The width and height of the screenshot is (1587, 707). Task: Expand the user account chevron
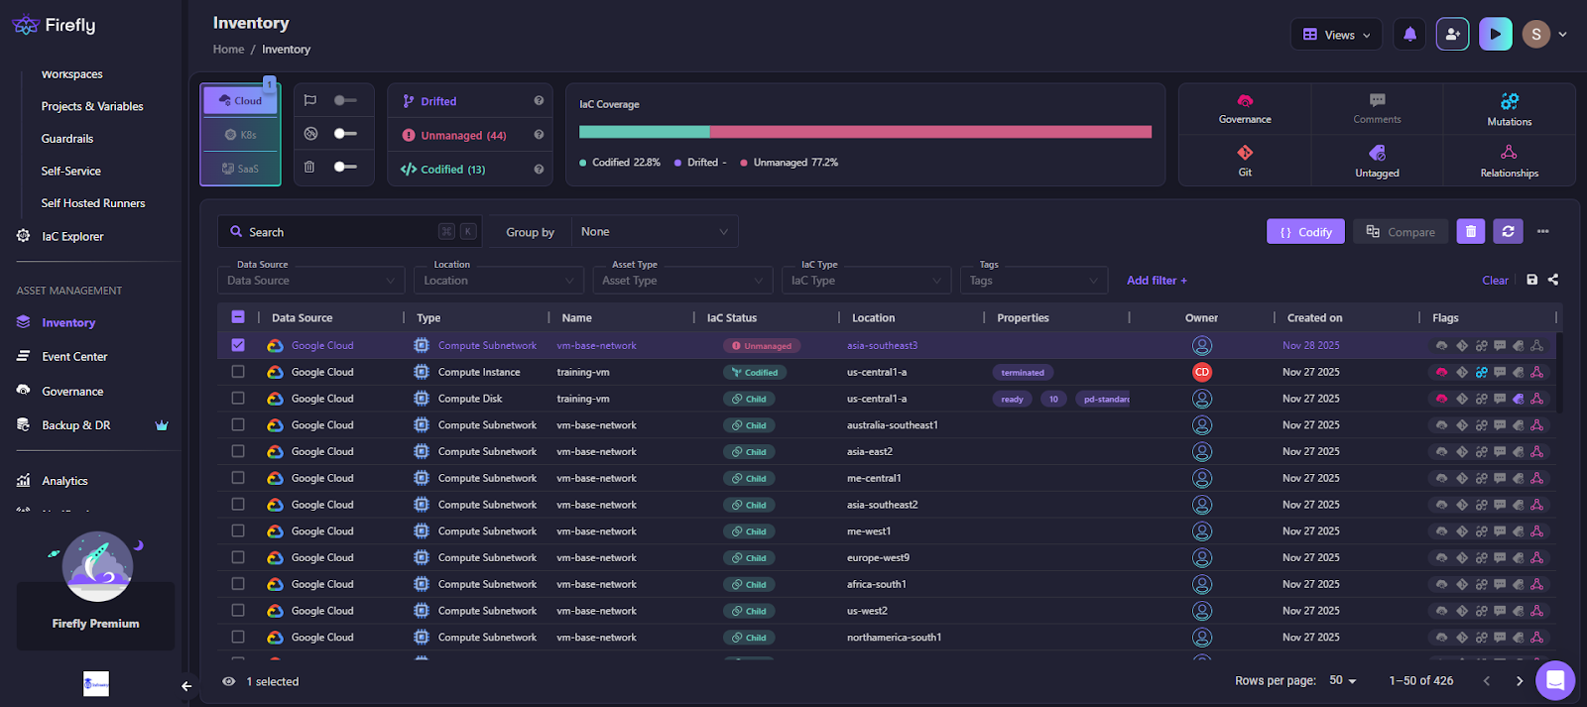click(1563, 34)
